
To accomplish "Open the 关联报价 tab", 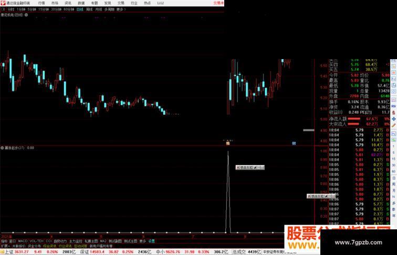I will click(19, 246).
